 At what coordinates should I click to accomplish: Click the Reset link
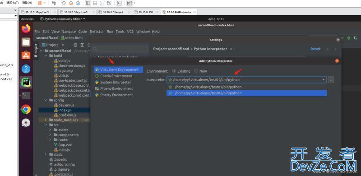click(315, 49)
